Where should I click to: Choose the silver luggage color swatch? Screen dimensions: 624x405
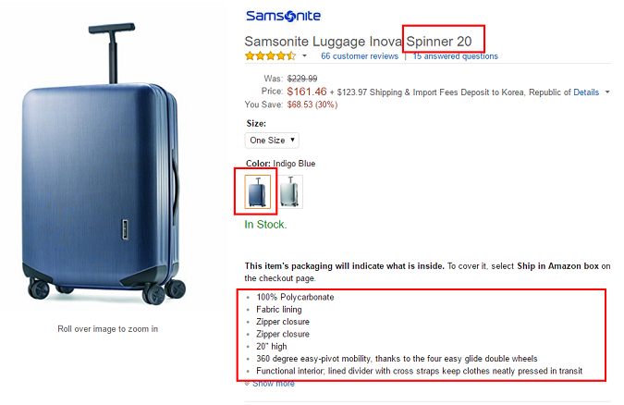coord(290,192)
